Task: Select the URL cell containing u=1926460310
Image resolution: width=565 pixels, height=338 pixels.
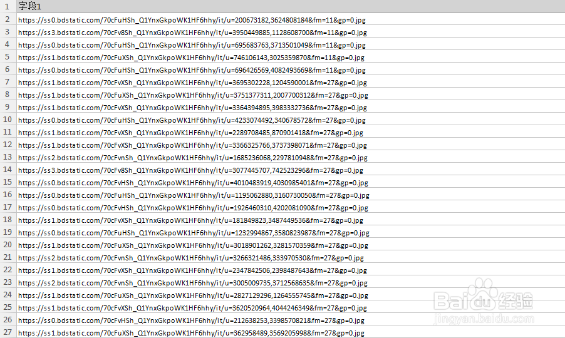Action: (x=291, y=207)
